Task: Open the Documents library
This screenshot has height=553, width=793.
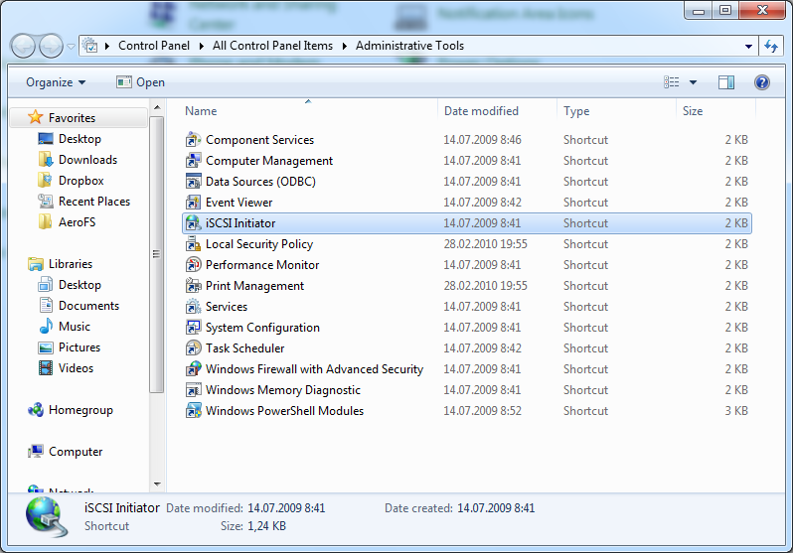Action: pyautogui.click(x=79, y=306)
